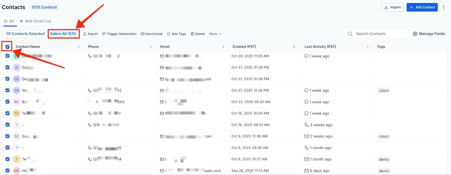The width and height of the screenshot is (451, 175).
Task: Click email icon in DI contact row
Action: (162, 68)
